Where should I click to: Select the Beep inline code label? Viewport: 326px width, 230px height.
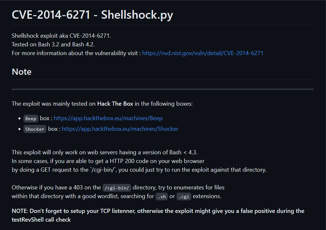tap(31, 119)
